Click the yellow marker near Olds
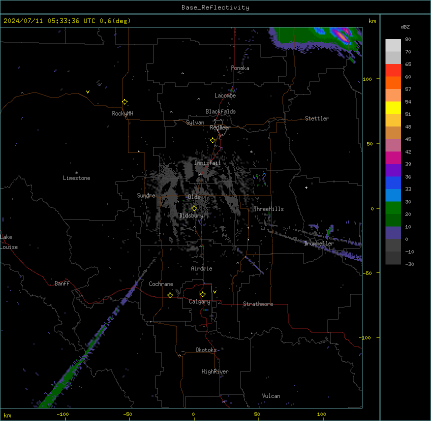431x421 pixels. pyautogui.click(x=194, y=208)
